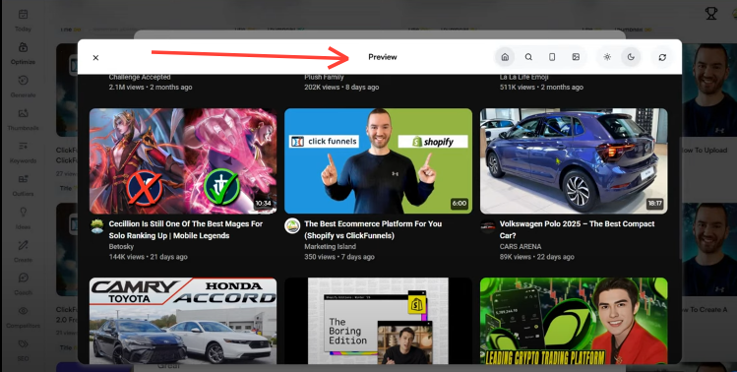The image size is (737, 372).
Task: Click the home view icon in Preview toolbar
Action: tap(505, 57)
